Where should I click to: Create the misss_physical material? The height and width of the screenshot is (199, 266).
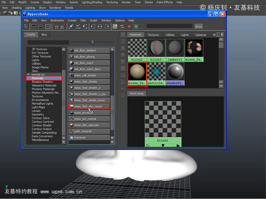point(89,113)
